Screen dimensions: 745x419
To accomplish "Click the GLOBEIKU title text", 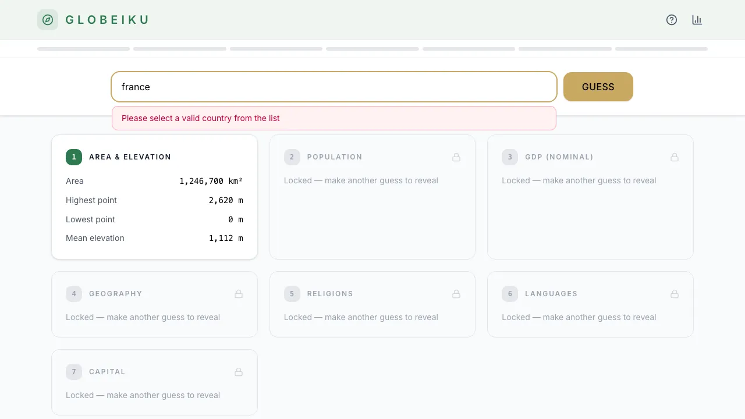I will (107, 20).
